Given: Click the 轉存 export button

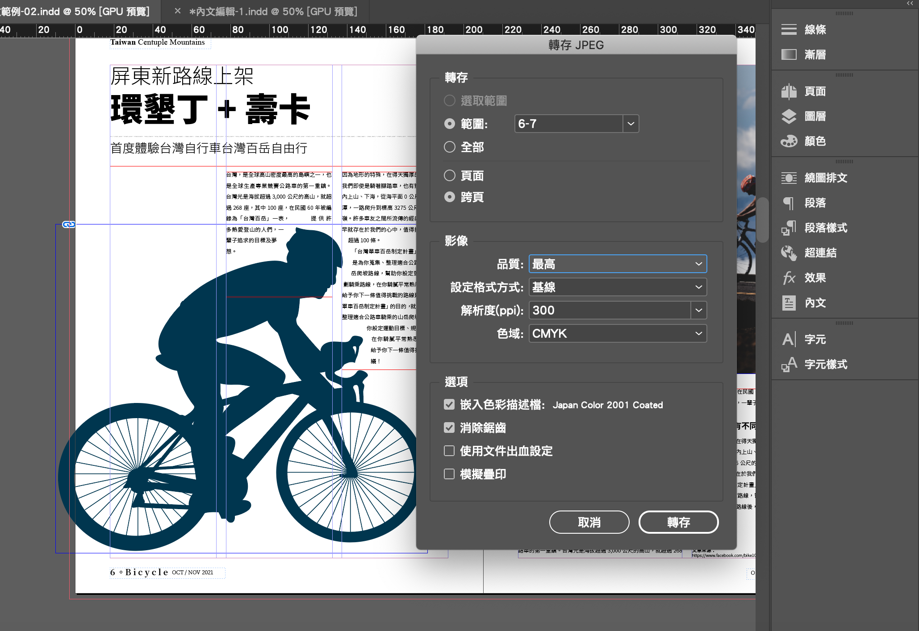Looking at the screenshot, I should pos(678,522).
